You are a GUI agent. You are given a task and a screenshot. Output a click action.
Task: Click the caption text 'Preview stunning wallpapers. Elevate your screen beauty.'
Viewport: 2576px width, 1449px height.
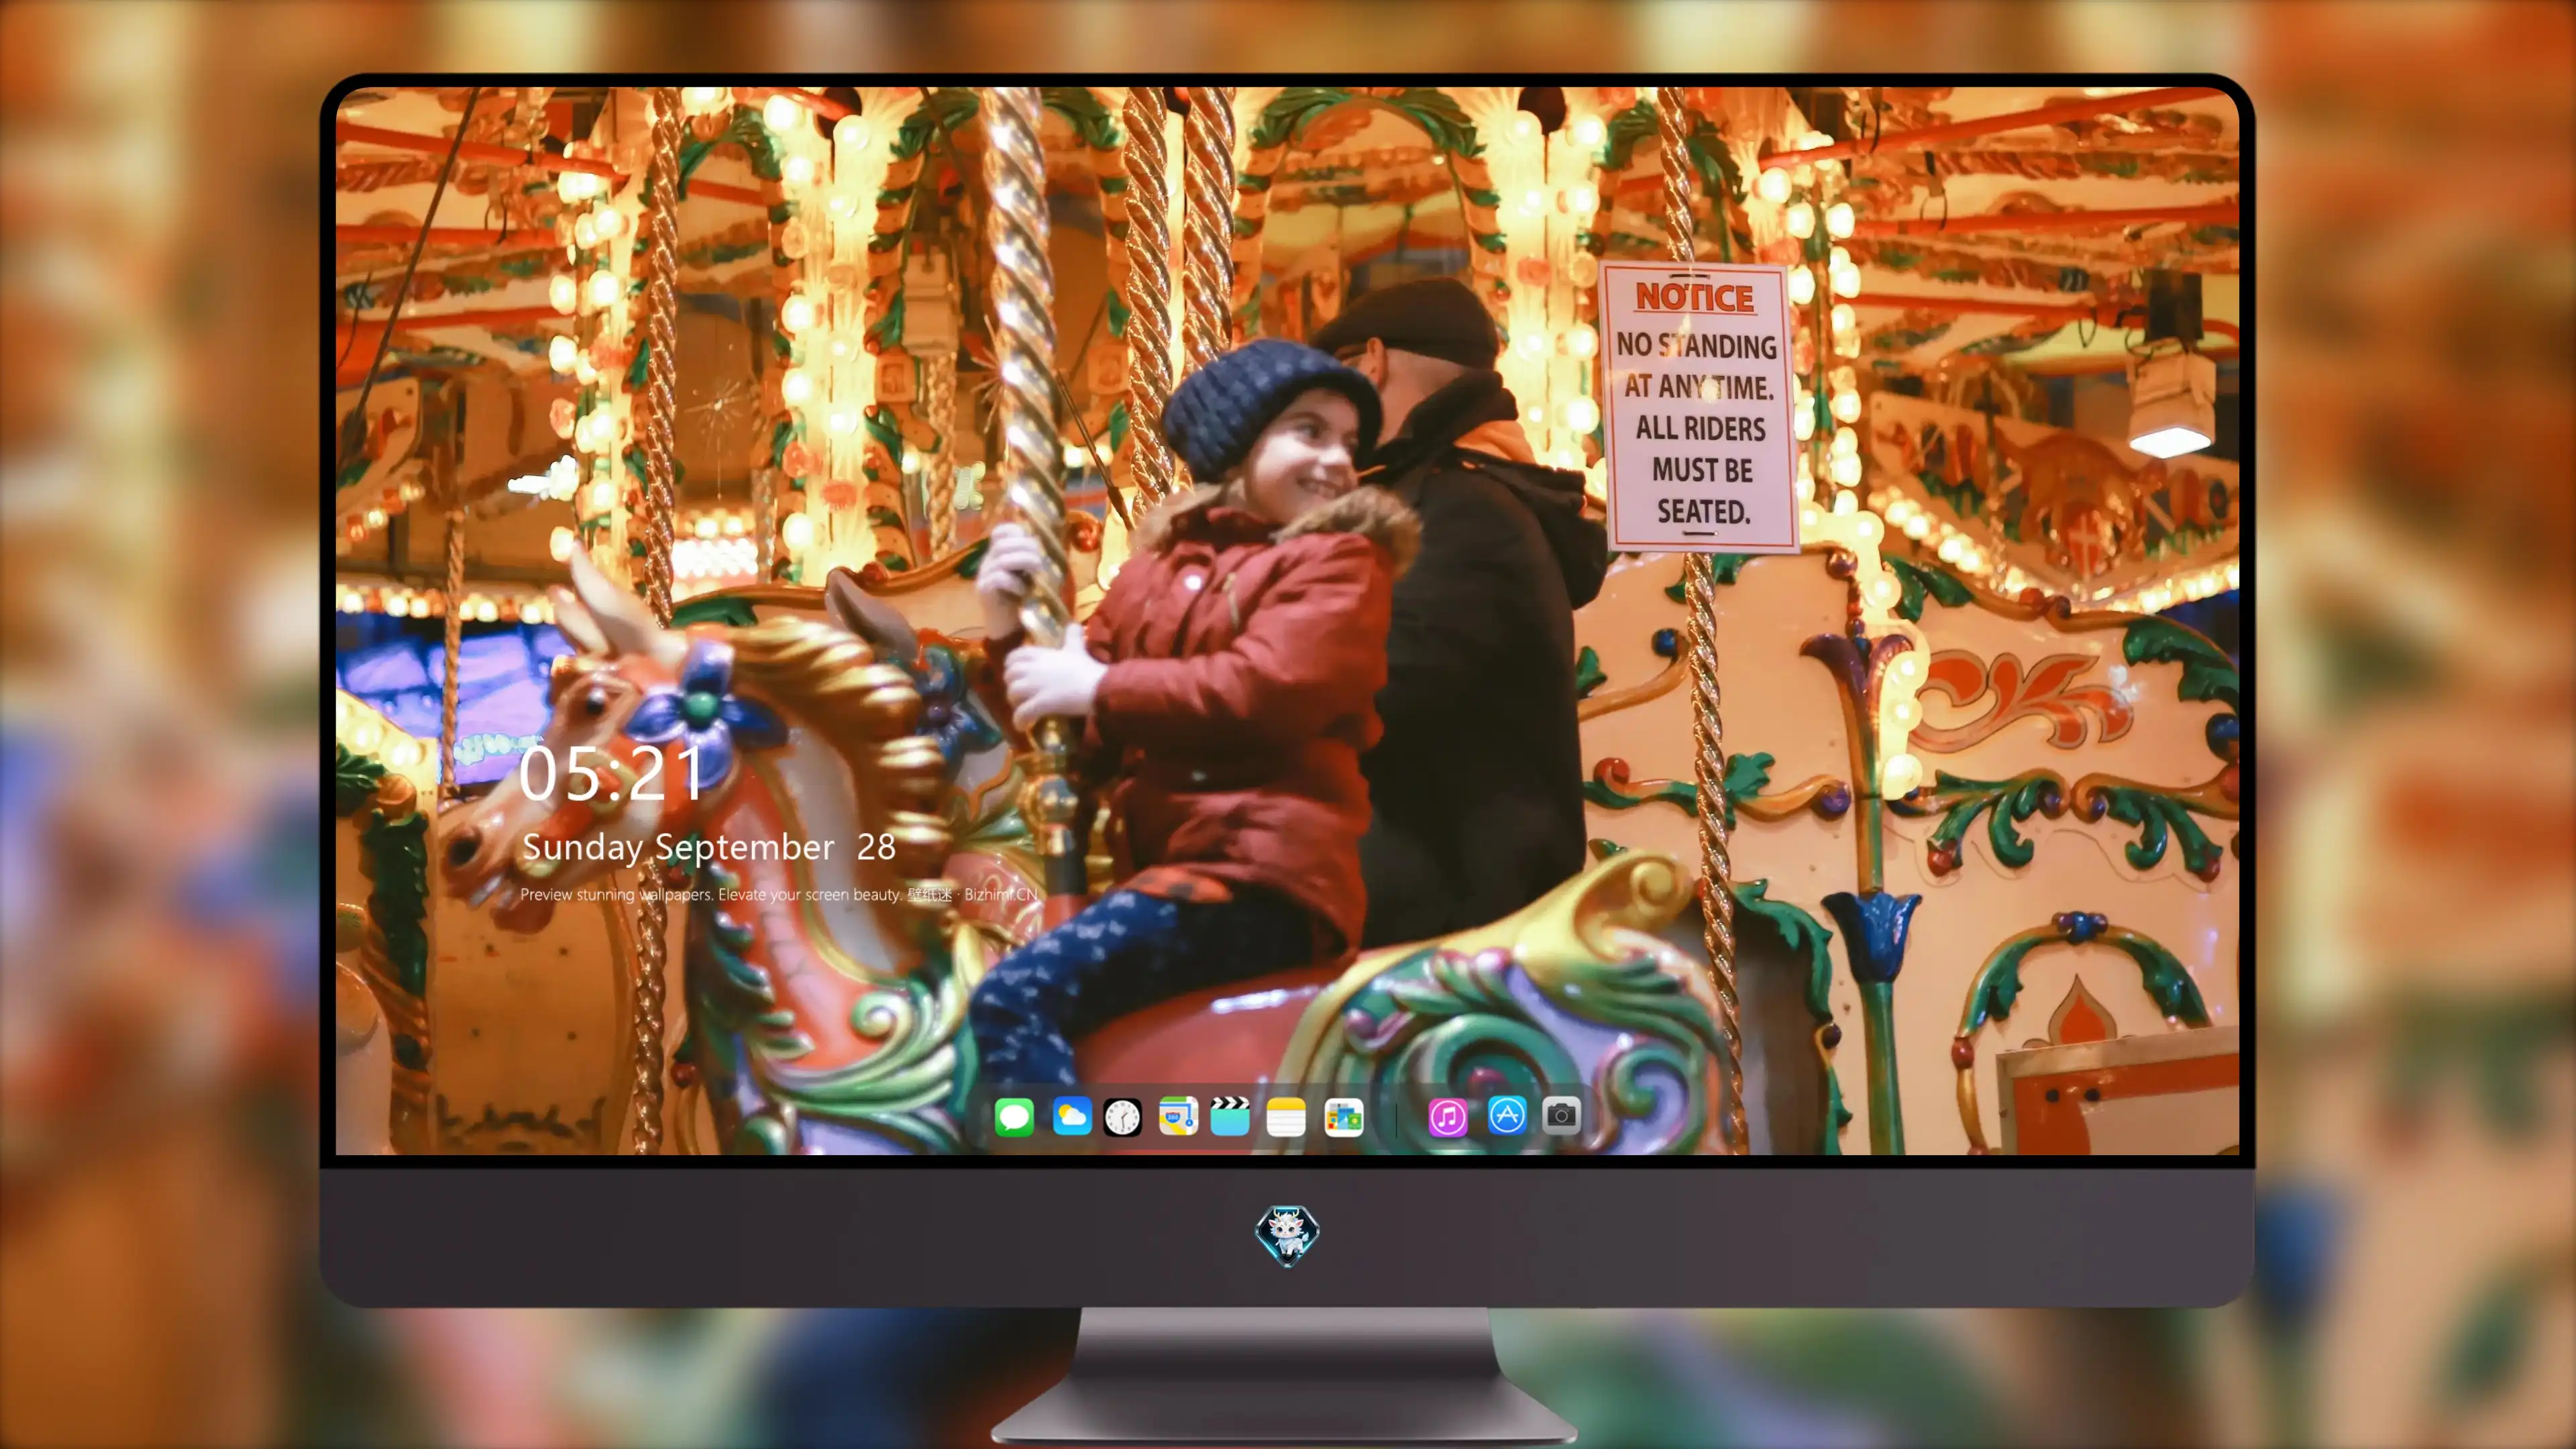tap(711, 894)
